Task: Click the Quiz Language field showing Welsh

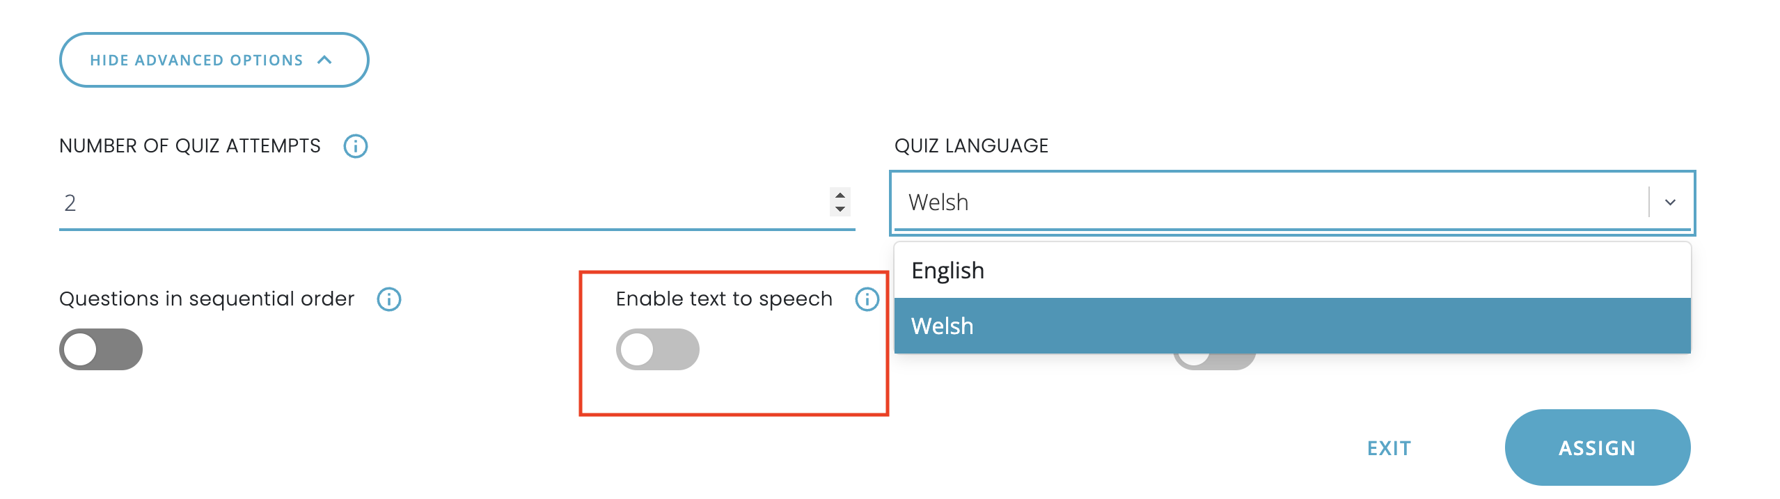Action: tap(1267, 203)
